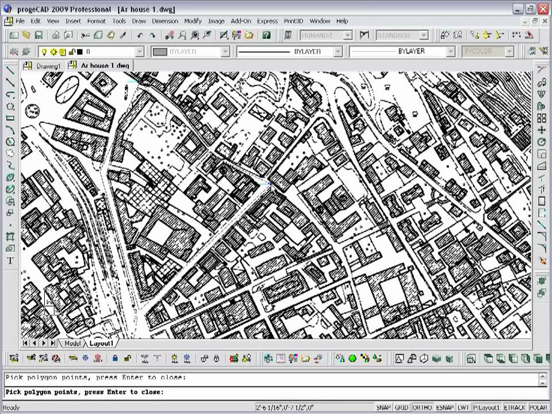The image size is (552, 414).
Task: Click P:Layout1 paper space button
Action: [x=486, y=407]
